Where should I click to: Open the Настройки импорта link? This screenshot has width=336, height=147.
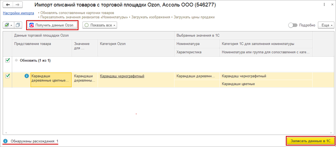(x=18, y=13)
